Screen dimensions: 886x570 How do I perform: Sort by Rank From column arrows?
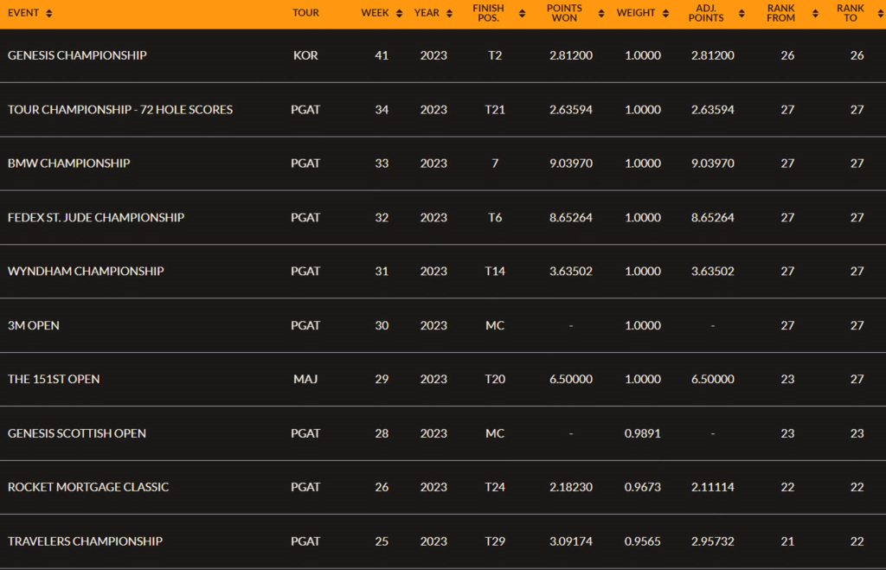[815, 13]
